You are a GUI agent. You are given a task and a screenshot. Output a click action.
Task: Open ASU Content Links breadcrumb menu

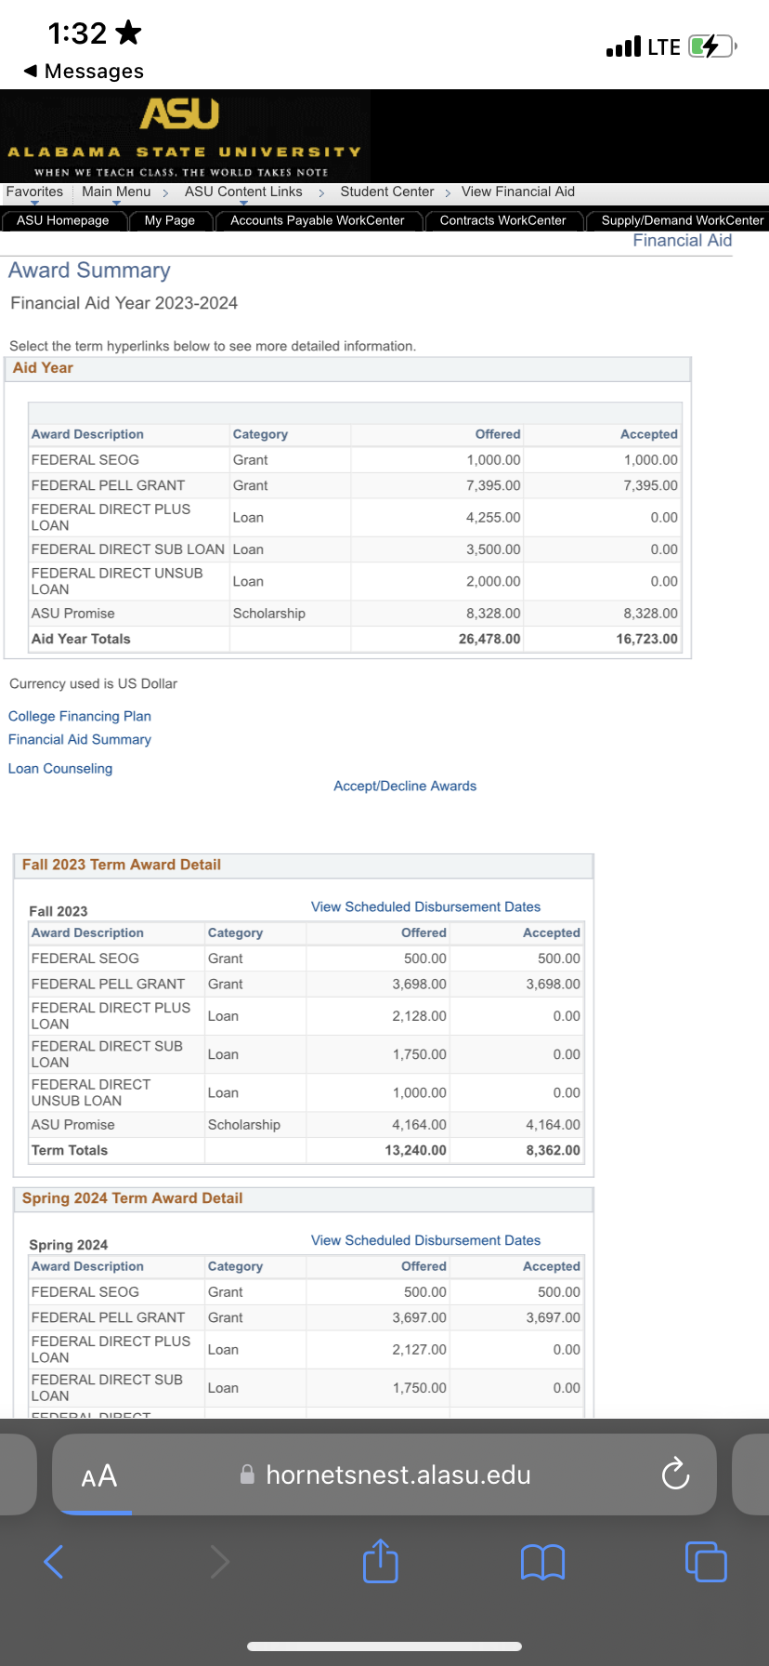pos(243,192)
